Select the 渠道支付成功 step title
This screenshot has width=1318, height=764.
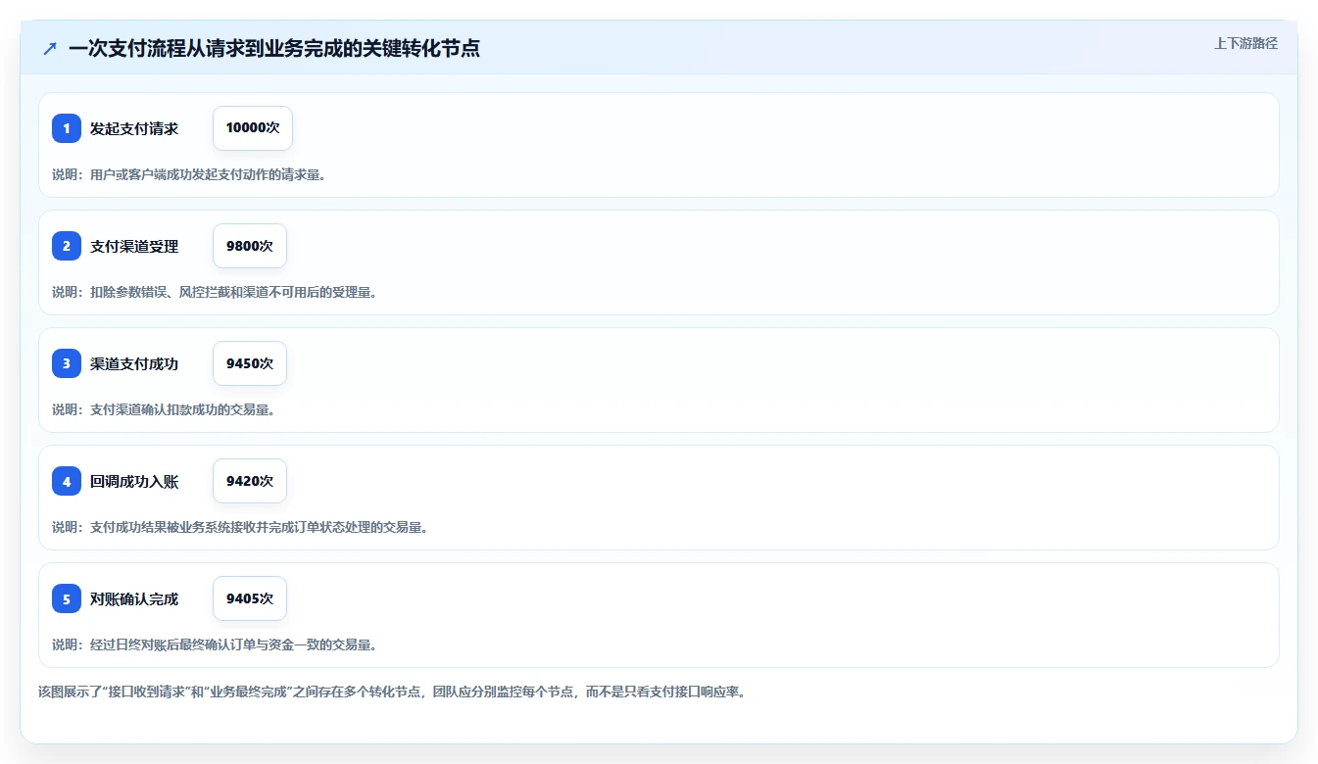point(134,363)
